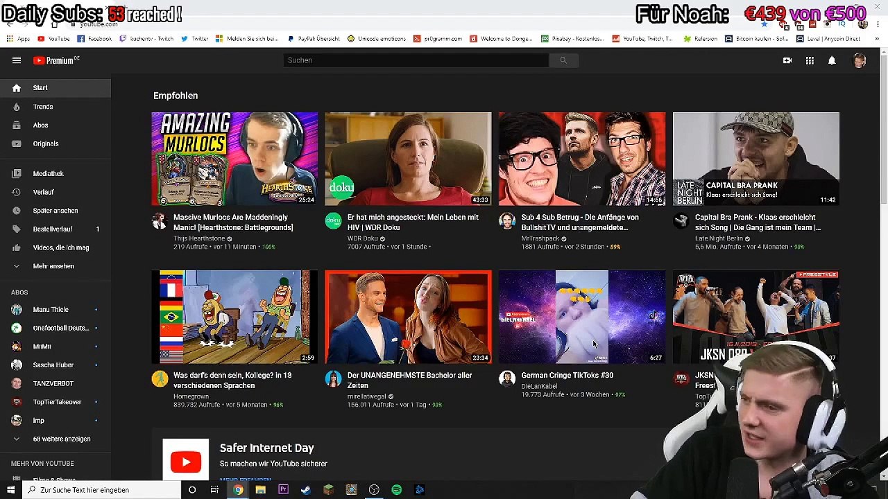888x499 pixels.
Task: Open the Safer Internet Day YouTube logo
Action: (186, 462)
